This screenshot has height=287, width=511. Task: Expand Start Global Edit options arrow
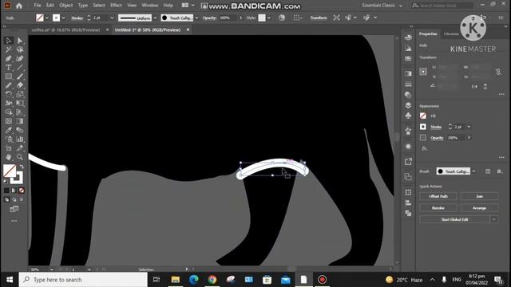click(494, 219)
